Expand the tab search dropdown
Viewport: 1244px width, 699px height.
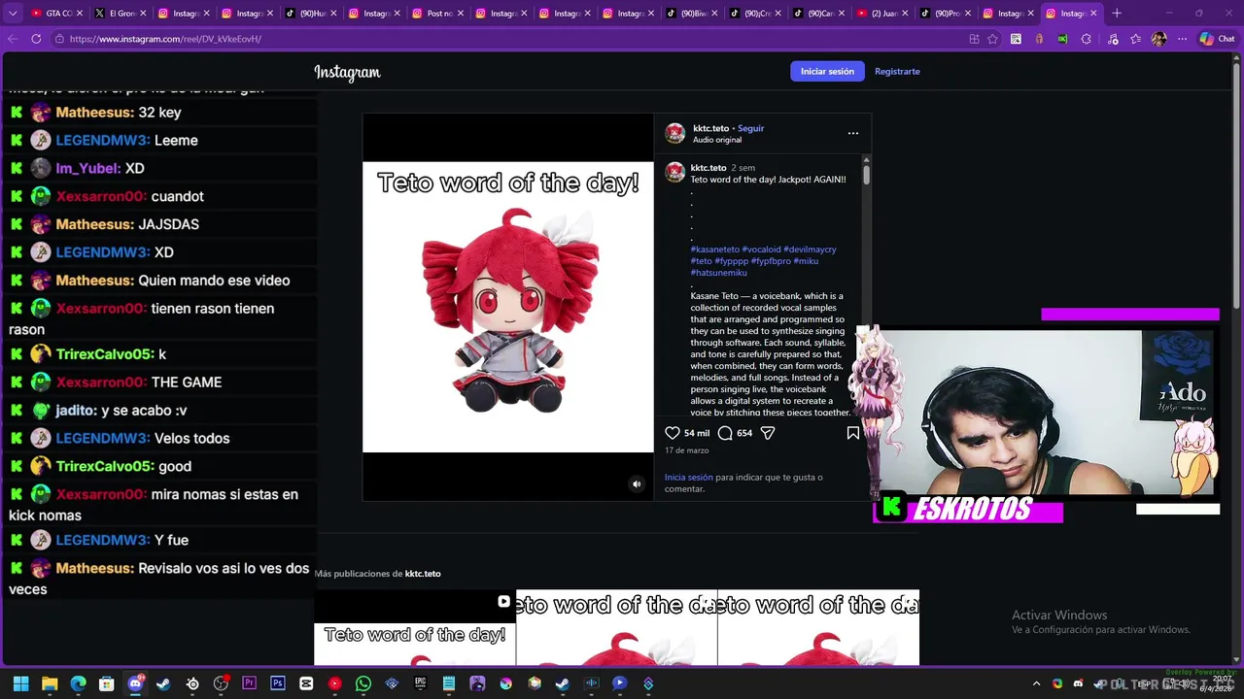tap(12, 14)
